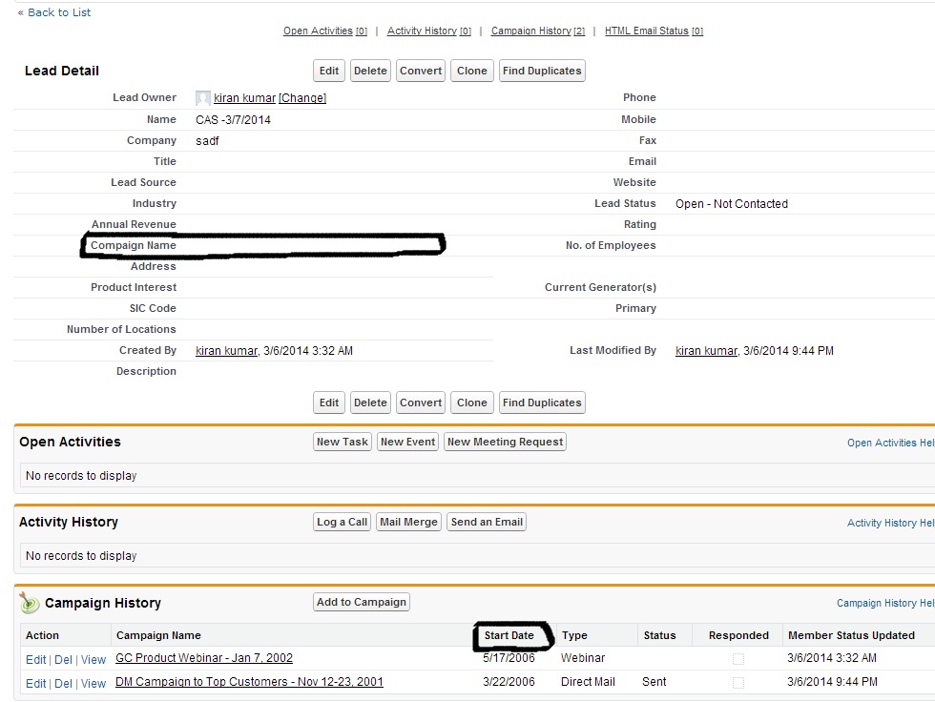Open DM Campaign to Top Customers link
Screen dimensions: 935x702
tap(249, 682)
